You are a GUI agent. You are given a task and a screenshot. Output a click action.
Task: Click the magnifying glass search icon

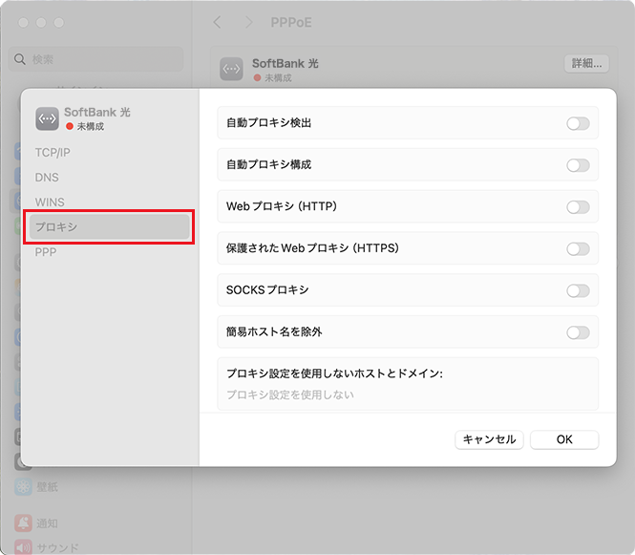coord(20,59)
